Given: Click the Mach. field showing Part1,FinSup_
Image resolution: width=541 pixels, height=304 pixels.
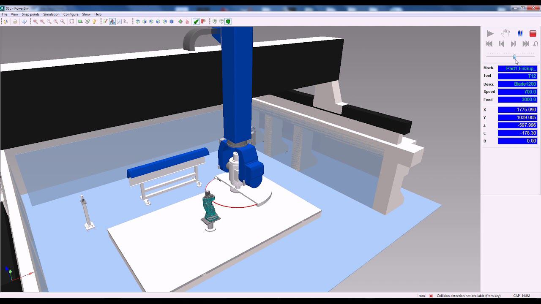Looking at the screenshot, I should pyautogui.click(x=517, y=68).
